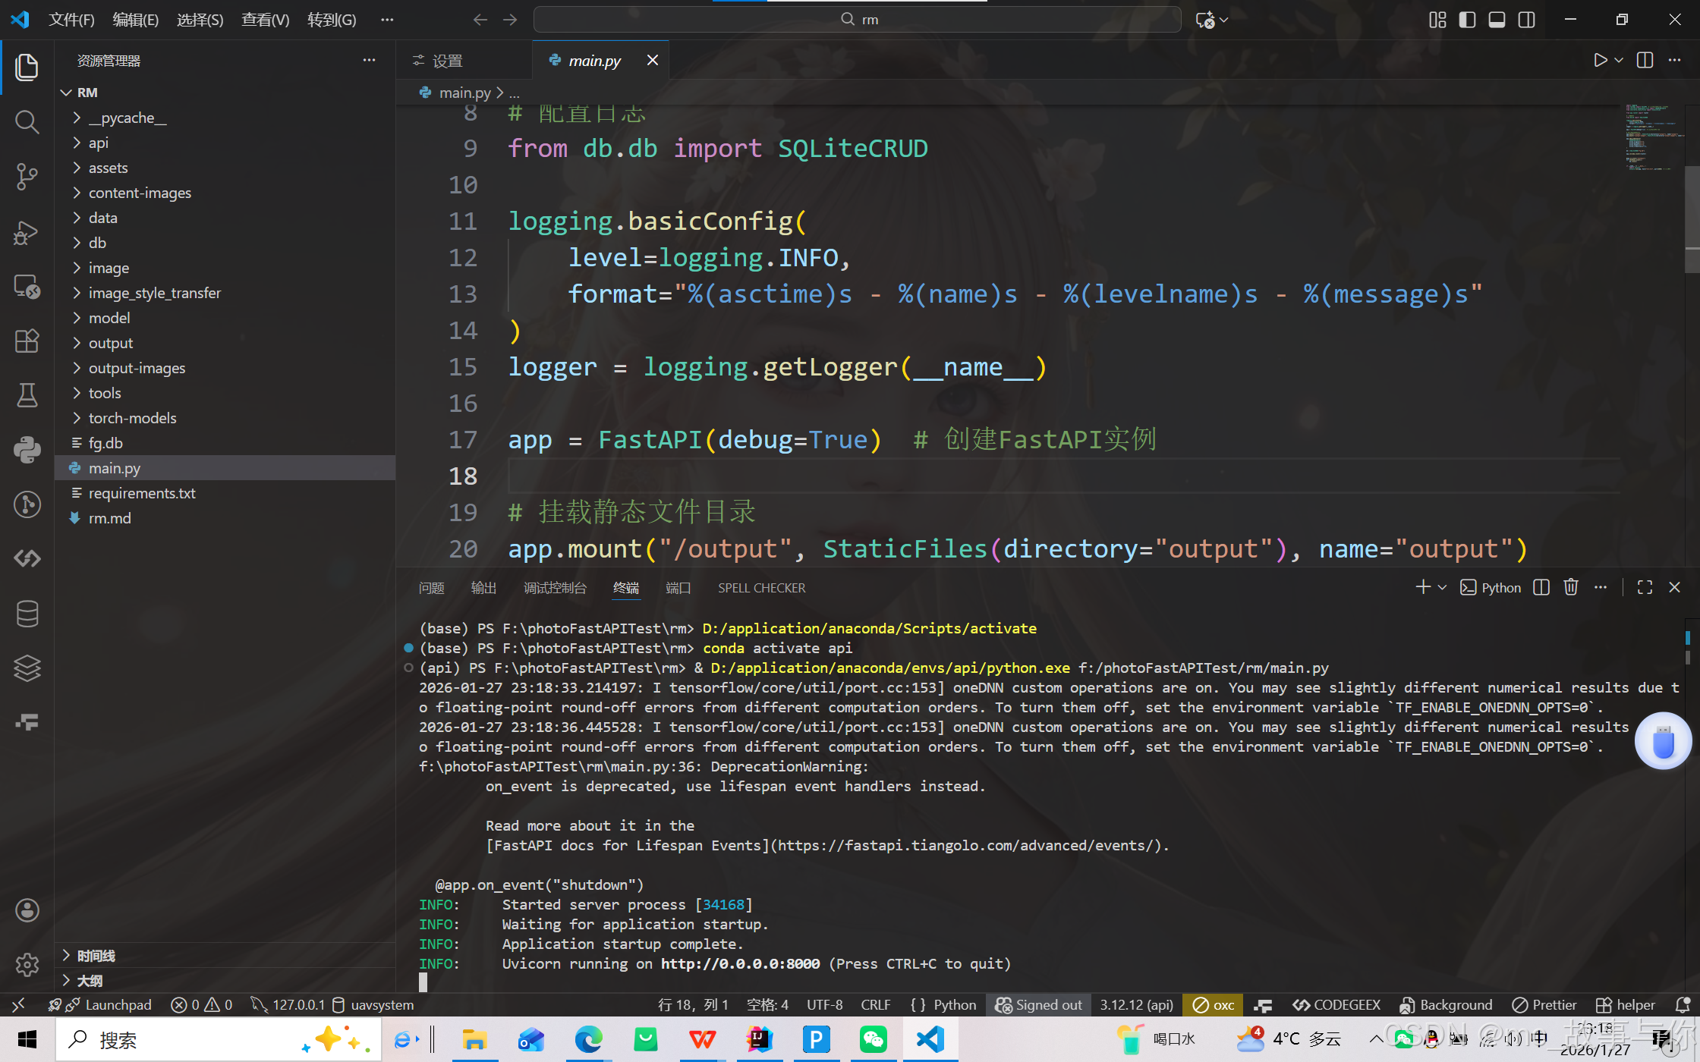Expand the 大纲 outline section
This screenshot has height=1062, width=1700.
(90, 980)
